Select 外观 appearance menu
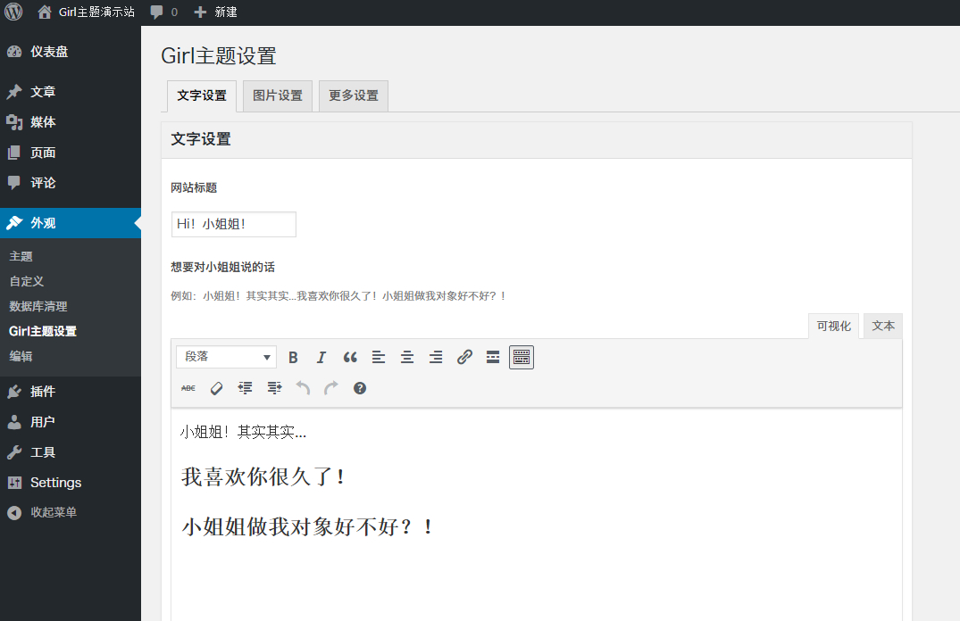 (x=71, y=223)
